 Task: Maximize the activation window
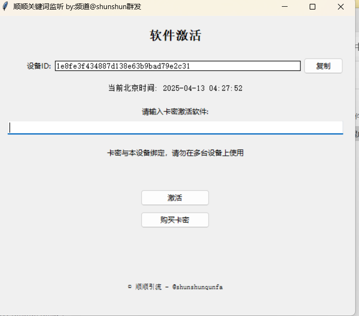(x=313, y=7)
